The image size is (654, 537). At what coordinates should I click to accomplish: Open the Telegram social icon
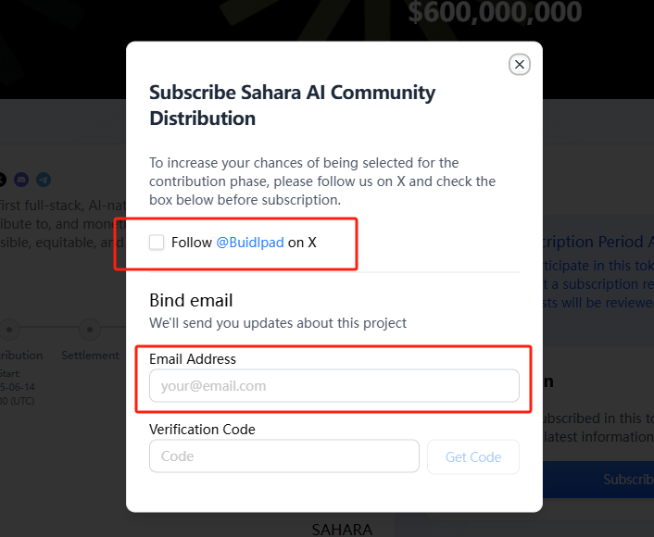[44, 180]
